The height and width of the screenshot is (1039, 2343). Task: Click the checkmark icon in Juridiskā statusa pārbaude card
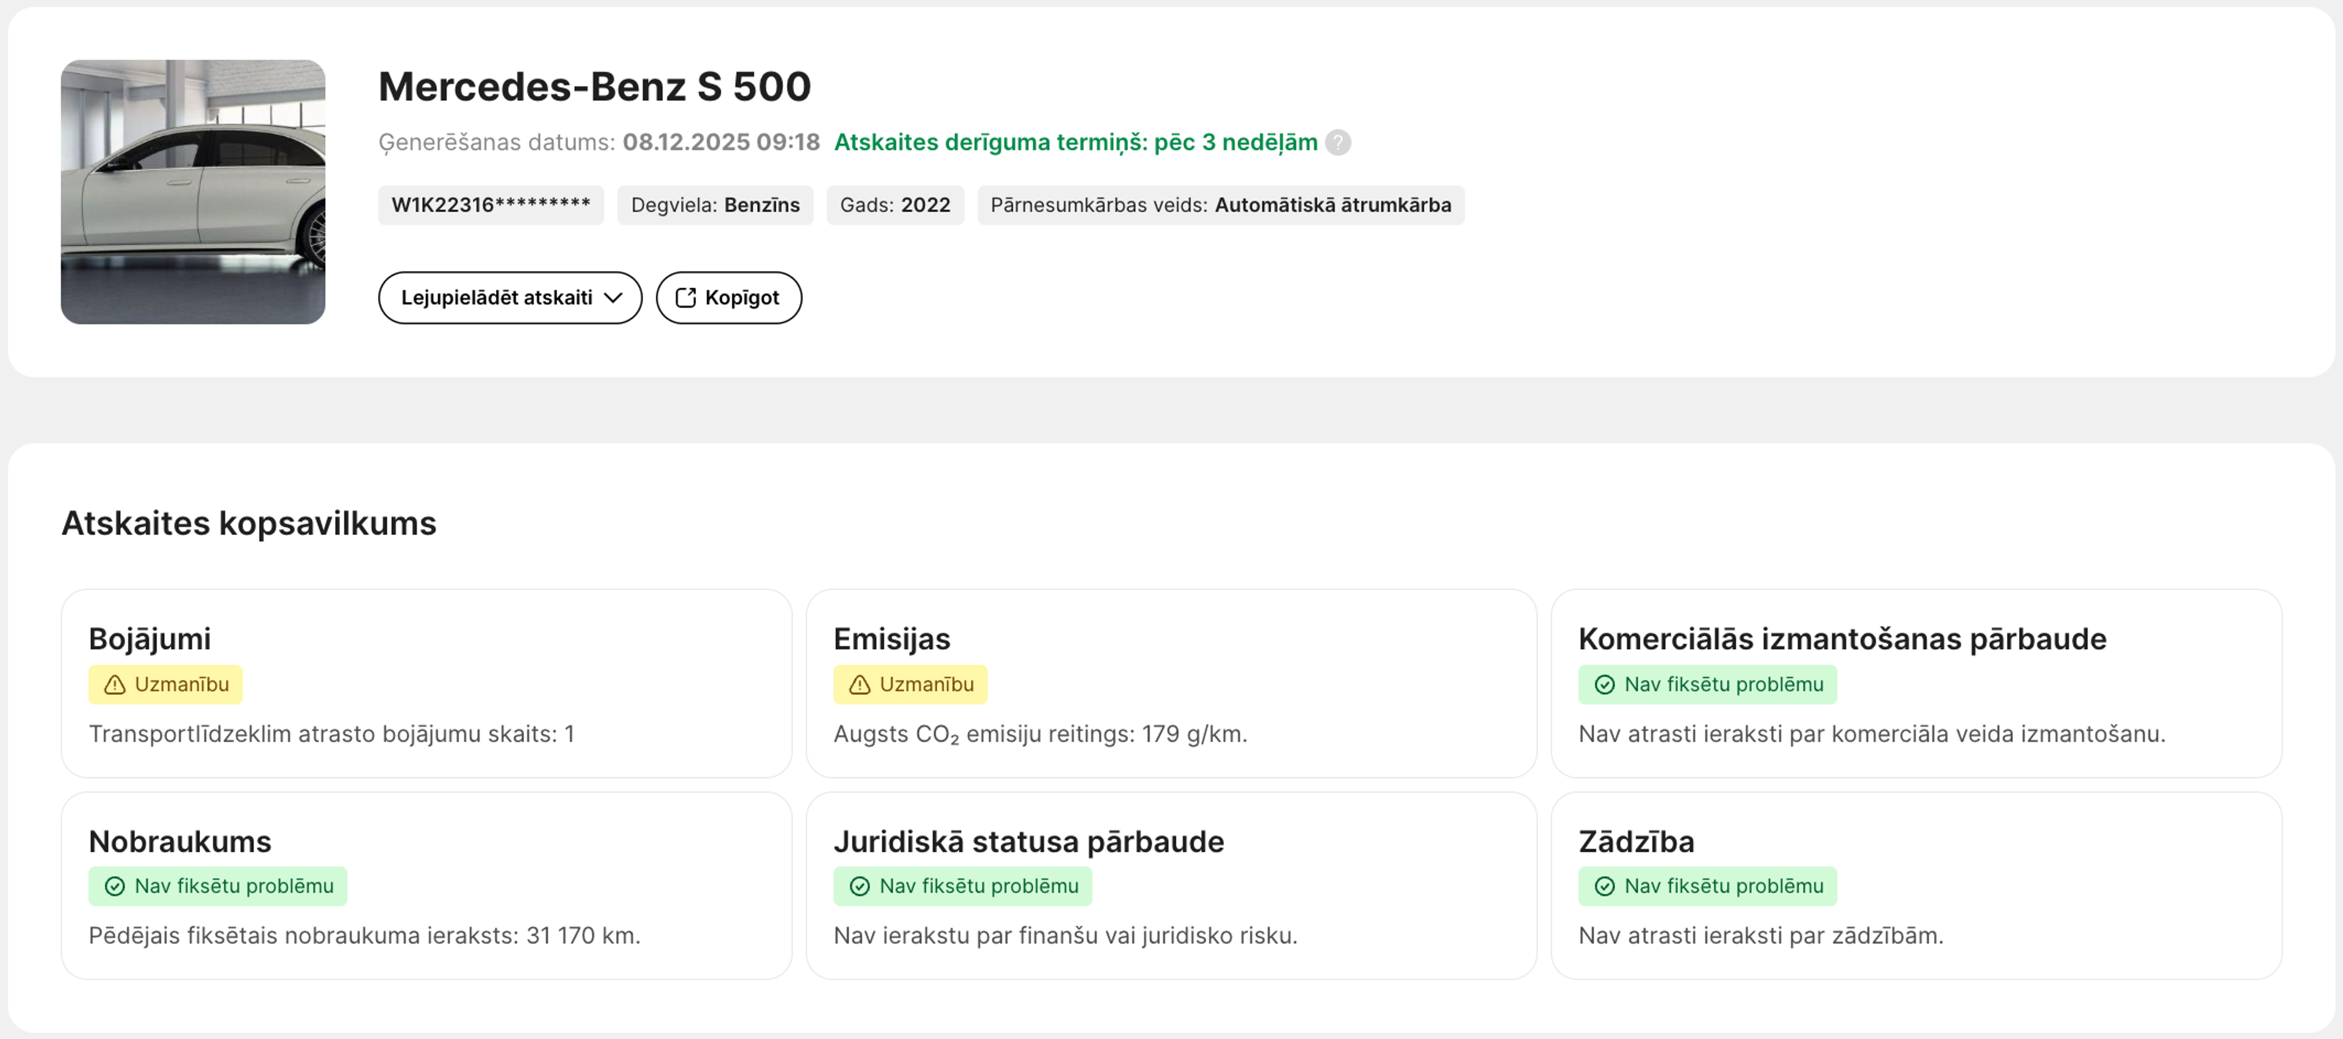860,886
